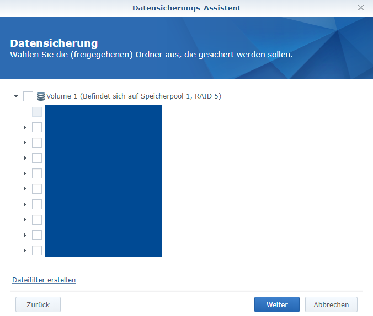Expand the seventh folder row under Volume 1
Image resolution: width=373 pixels, height=316 pixels.
(25, 204)
